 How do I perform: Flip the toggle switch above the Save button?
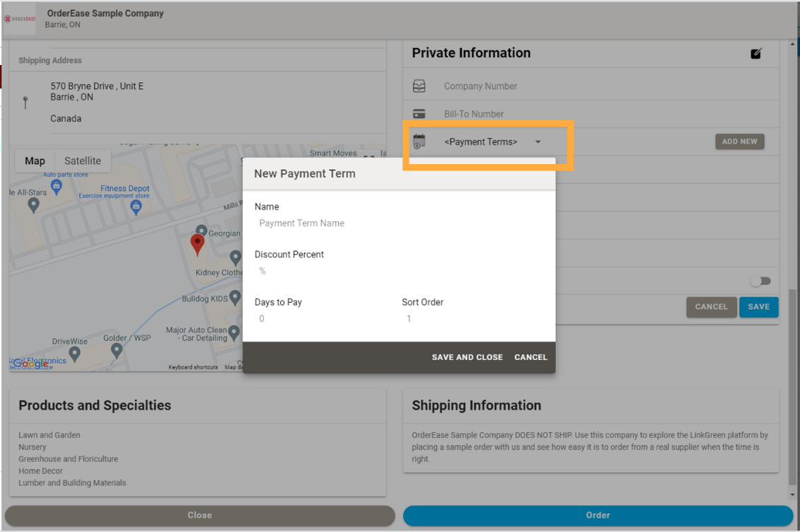[760, 281]
